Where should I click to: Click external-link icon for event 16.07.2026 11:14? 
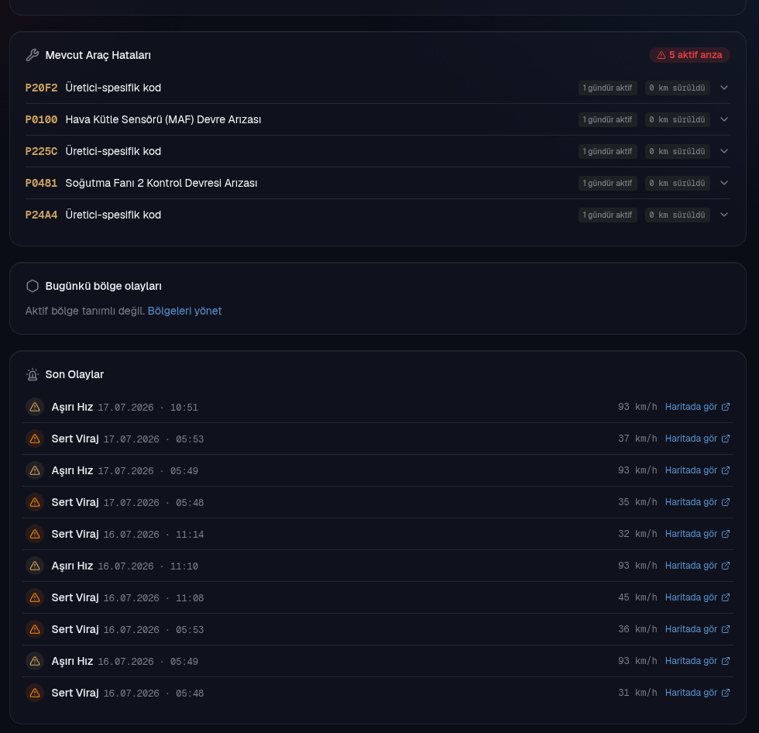[726, 534]
